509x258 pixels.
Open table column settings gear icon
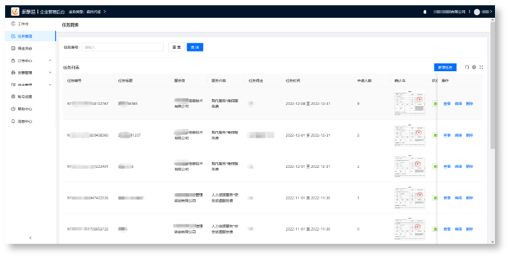point(474,67)
